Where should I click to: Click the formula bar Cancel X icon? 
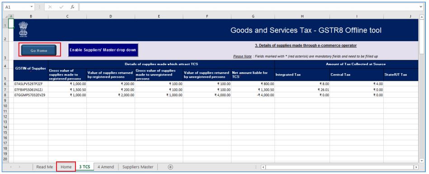[50, 7]
